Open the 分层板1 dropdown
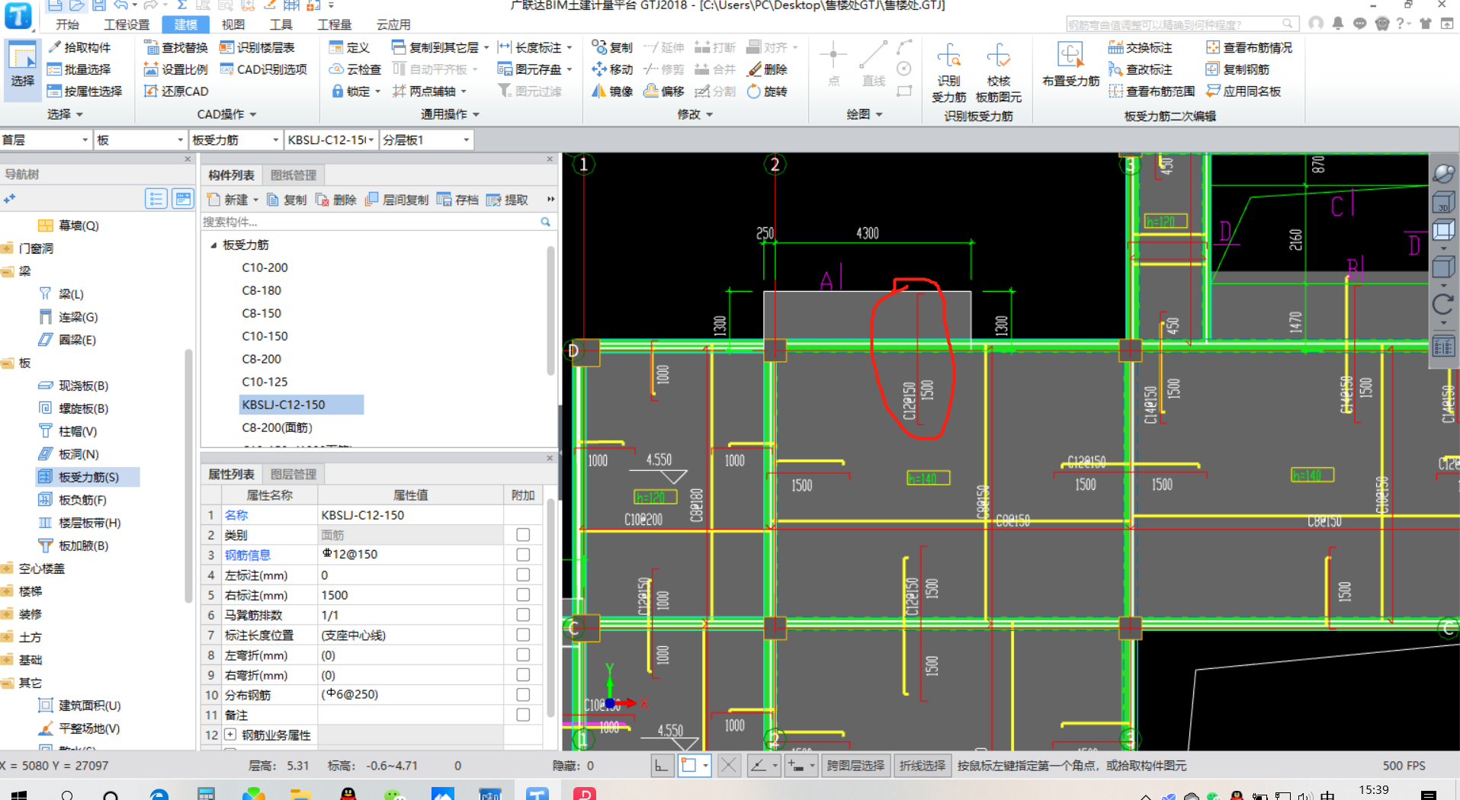The width and height of the screenshot is (1460, 800). (x=426, y=140)
